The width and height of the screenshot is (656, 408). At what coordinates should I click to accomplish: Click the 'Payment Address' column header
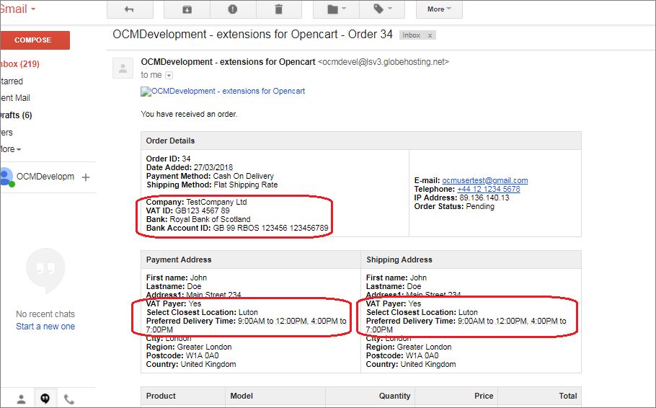[179, 260]
